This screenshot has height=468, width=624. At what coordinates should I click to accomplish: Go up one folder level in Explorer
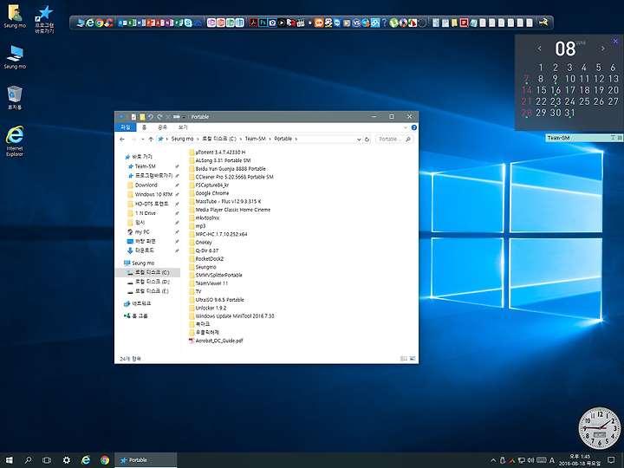click(x=151, y=139)
